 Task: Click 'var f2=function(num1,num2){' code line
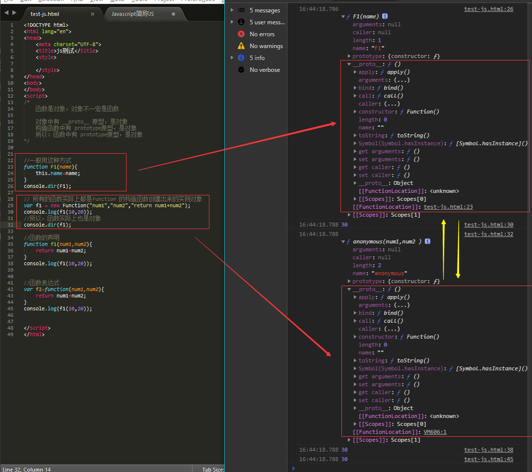64,289
